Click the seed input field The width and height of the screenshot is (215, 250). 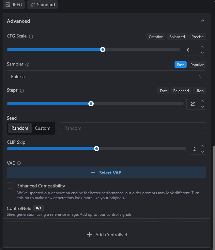click(x=133, y=128)
